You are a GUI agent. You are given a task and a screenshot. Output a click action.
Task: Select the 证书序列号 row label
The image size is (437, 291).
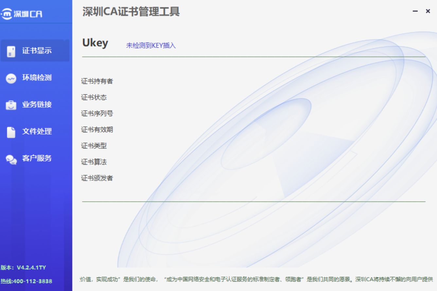[x=97, y=114]
